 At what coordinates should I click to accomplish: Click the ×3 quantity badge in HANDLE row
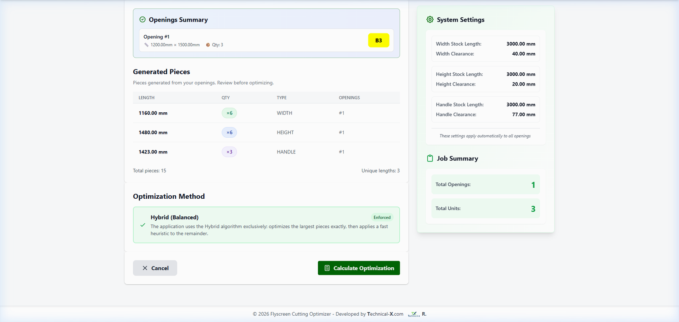[x=229, y=152]
